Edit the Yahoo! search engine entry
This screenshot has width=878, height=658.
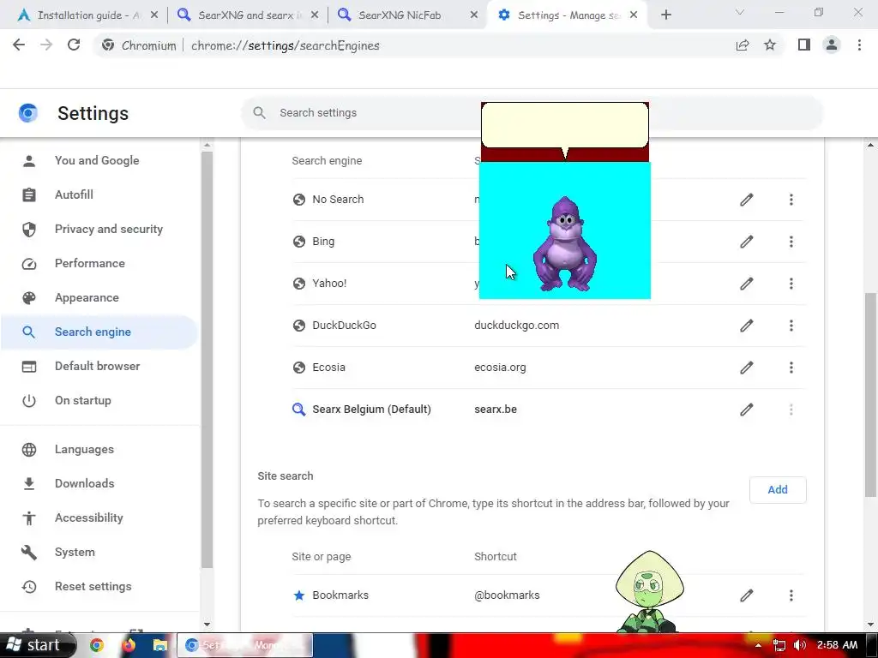click(747, 284)
